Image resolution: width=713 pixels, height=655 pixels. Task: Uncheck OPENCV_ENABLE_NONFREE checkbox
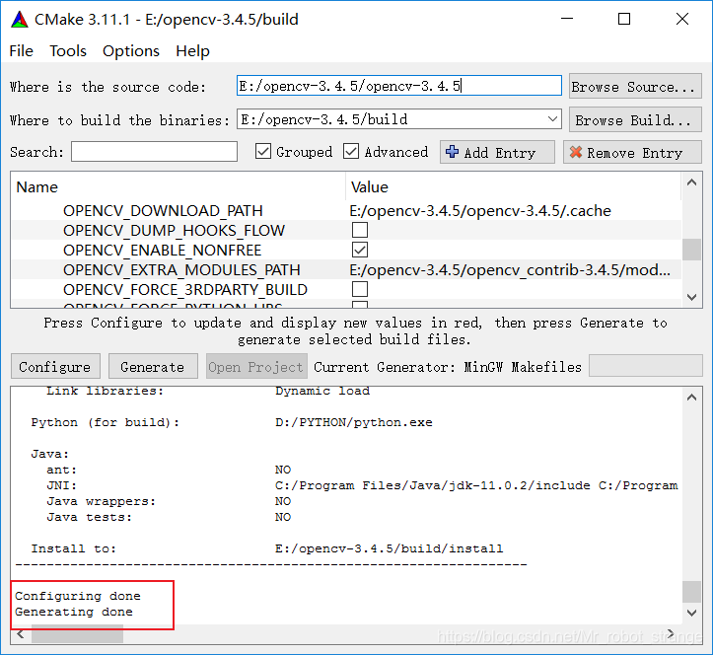tap(360, 250)
